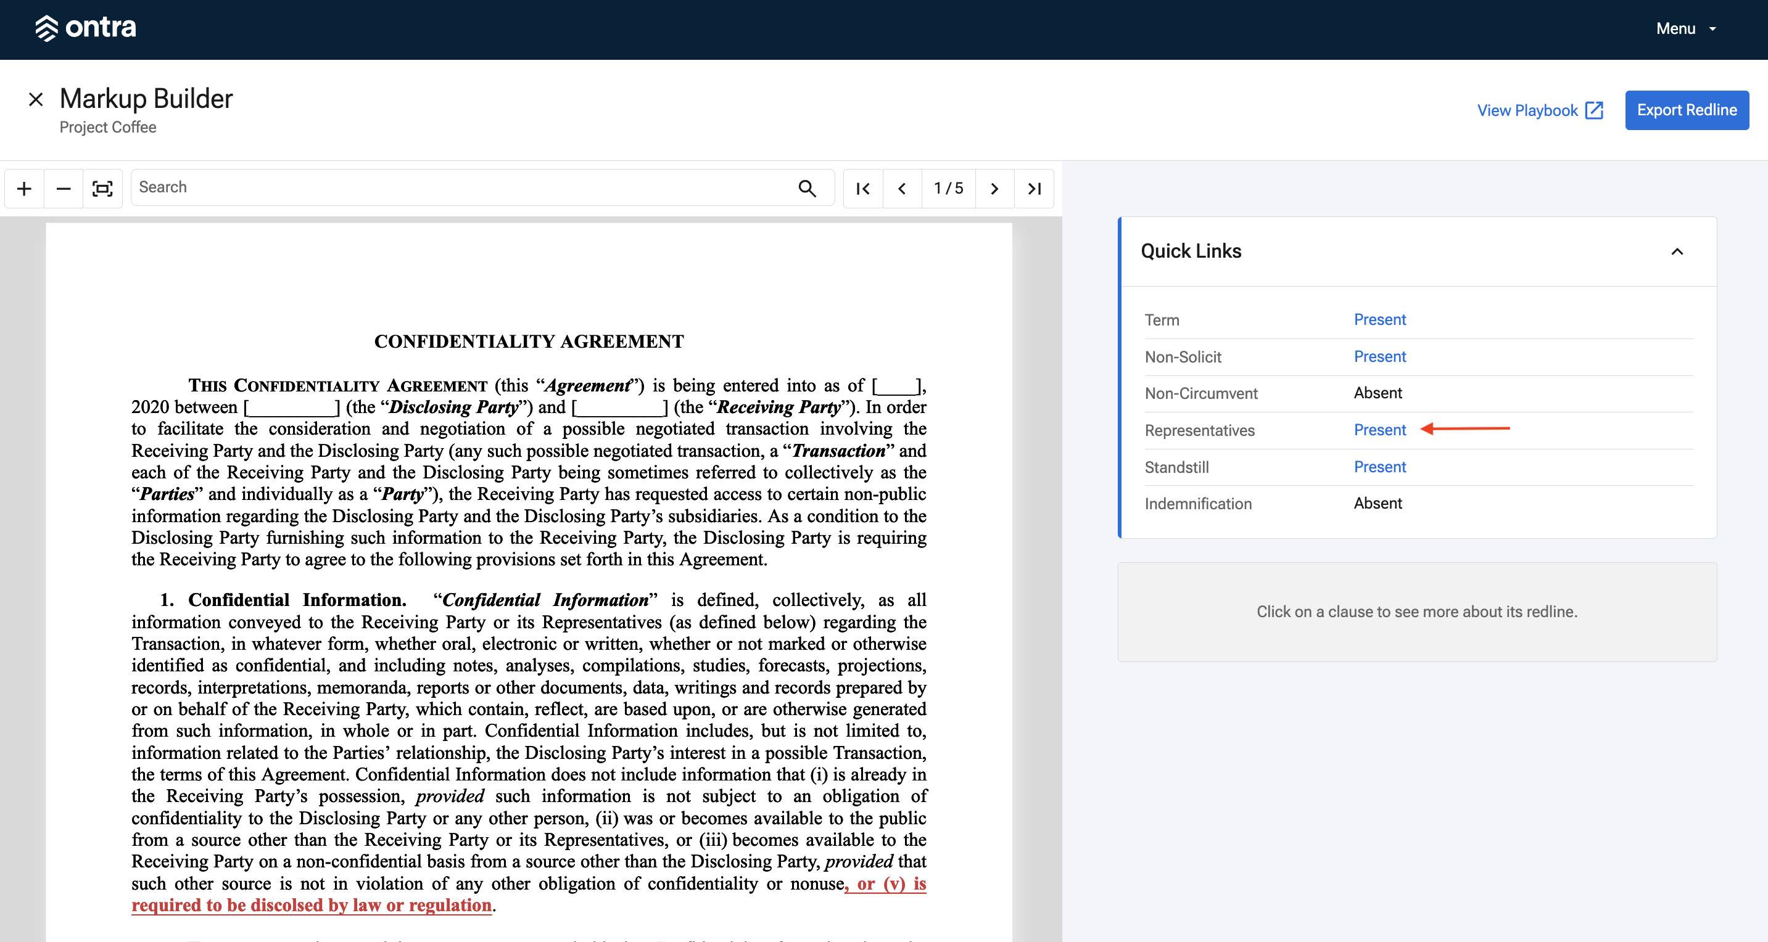Click the fit-to-page icon
Image resolution: width=1768 pixels, height=942 pixels.
coord(102,188)
